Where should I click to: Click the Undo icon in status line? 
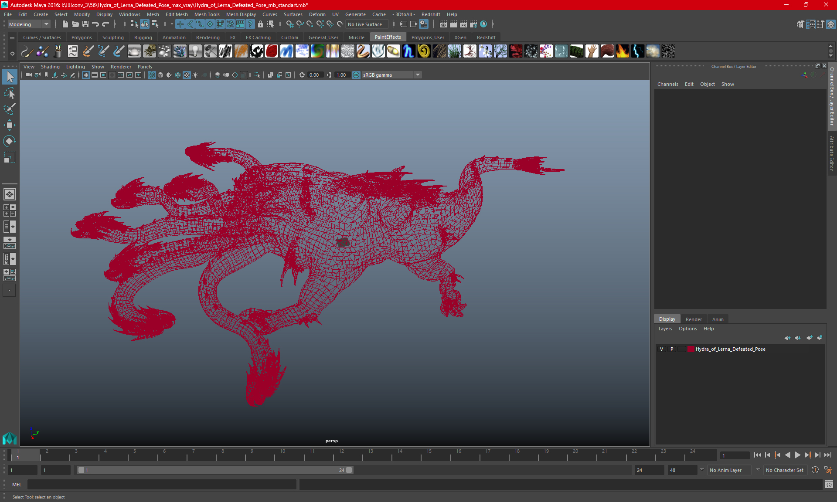point(95,24)
